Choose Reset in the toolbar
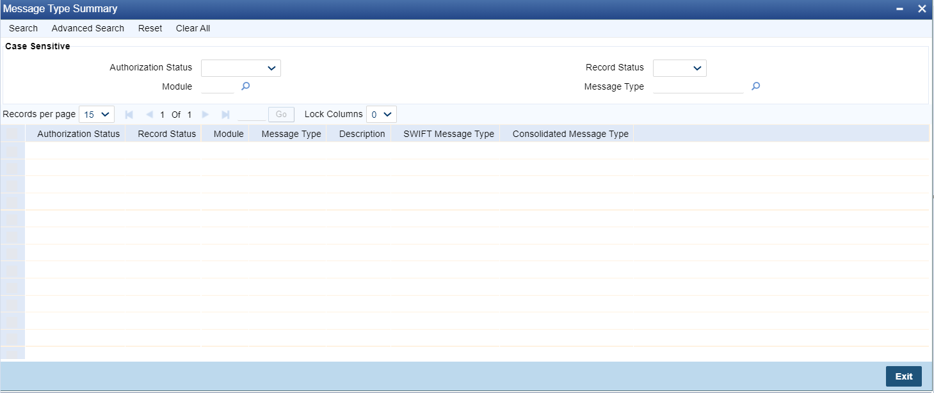The width and height of the screenshot is (934, 393). click(x=150, y=28)
